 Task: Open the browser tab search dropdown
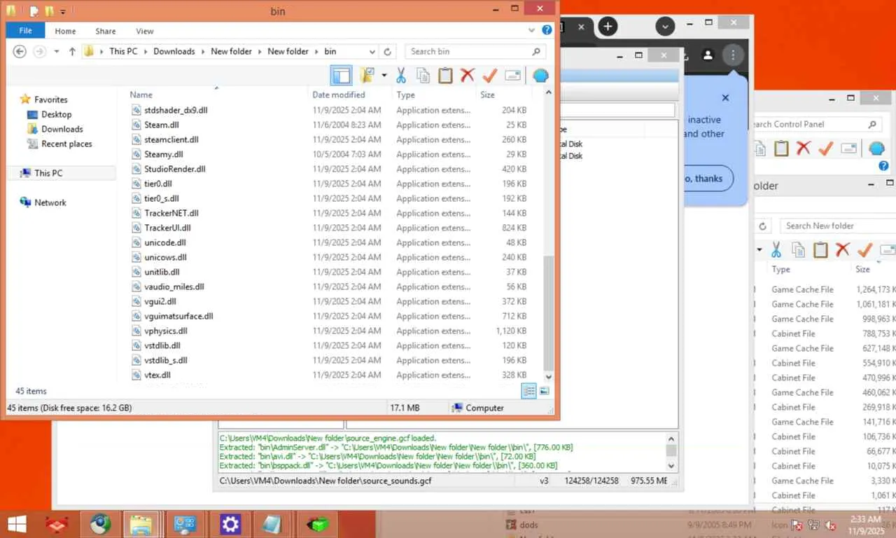[x=665, y=27]
